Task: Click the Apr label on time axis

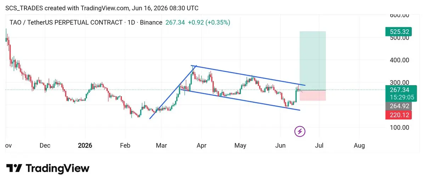Action: click(x=202, y=146)
